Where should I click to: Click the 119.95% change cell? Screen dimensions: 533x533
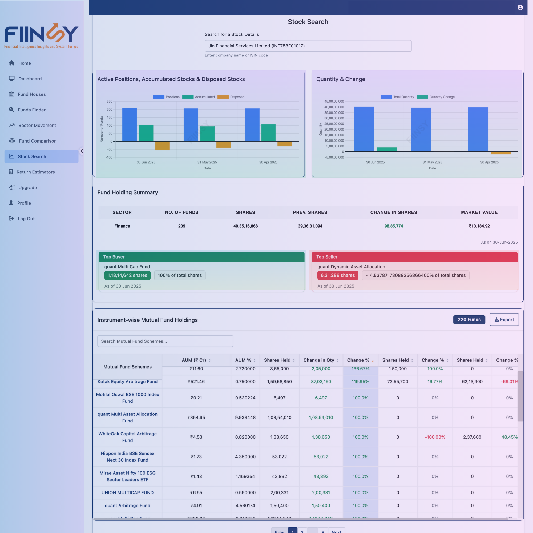(x=360, y=382)
